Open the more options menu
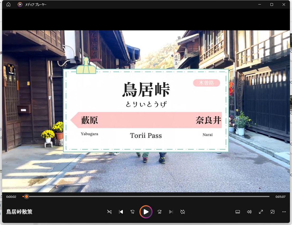The image size is (292, 225). tap(284, 212)
